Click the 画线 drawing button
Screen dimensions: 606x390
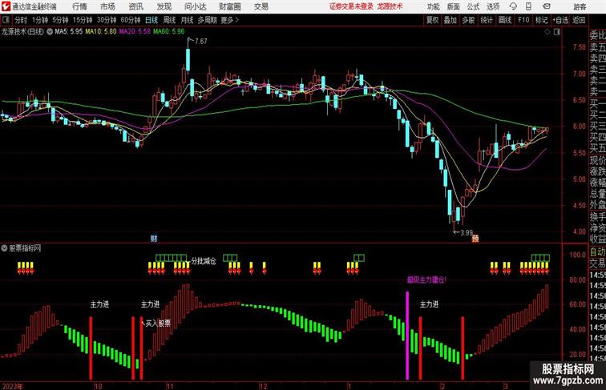click(x=505, y=20)
